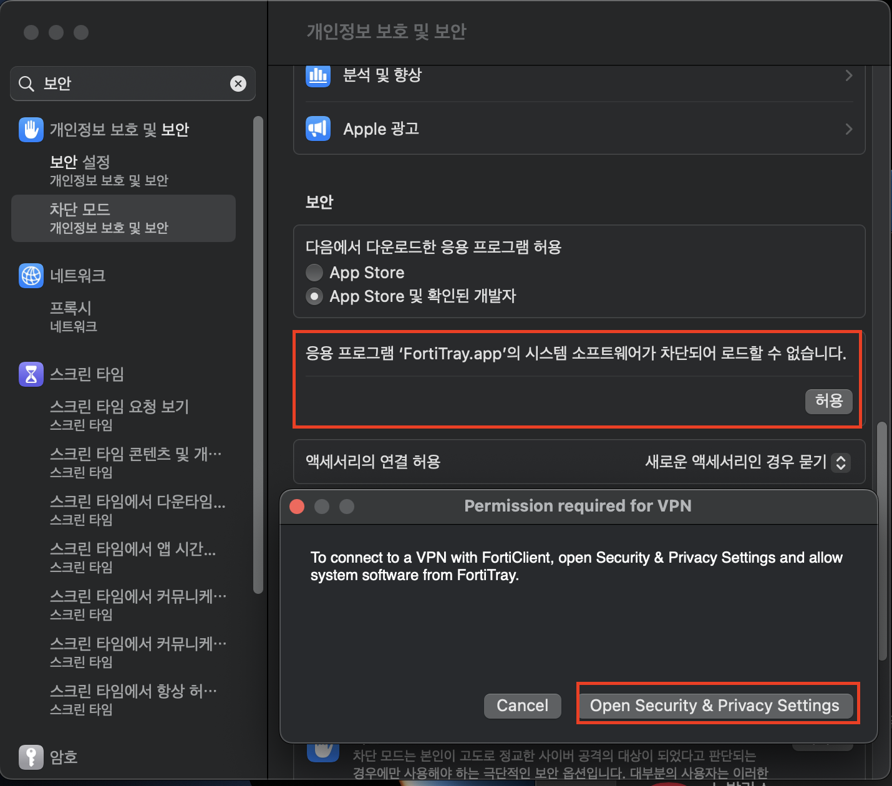Click Cancel in the VPN permission dialog

tap(523, 706)
